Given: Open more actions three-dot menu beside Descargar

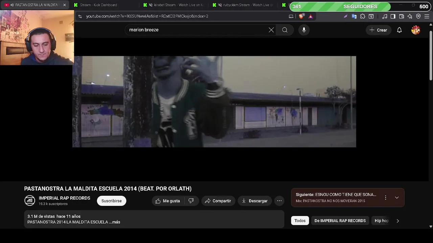Looking at the screenshot, I should (279, 201).
